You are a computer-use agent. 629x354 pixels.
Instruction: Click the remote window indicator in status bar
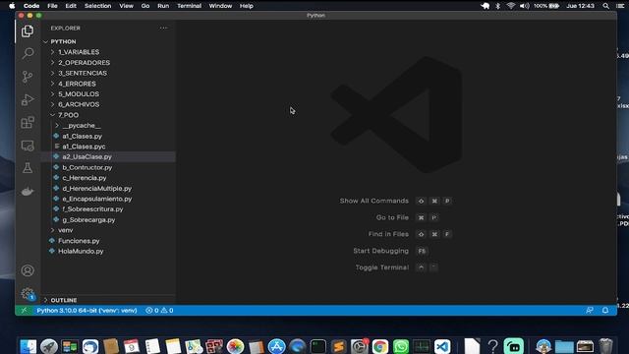(24, 311)
